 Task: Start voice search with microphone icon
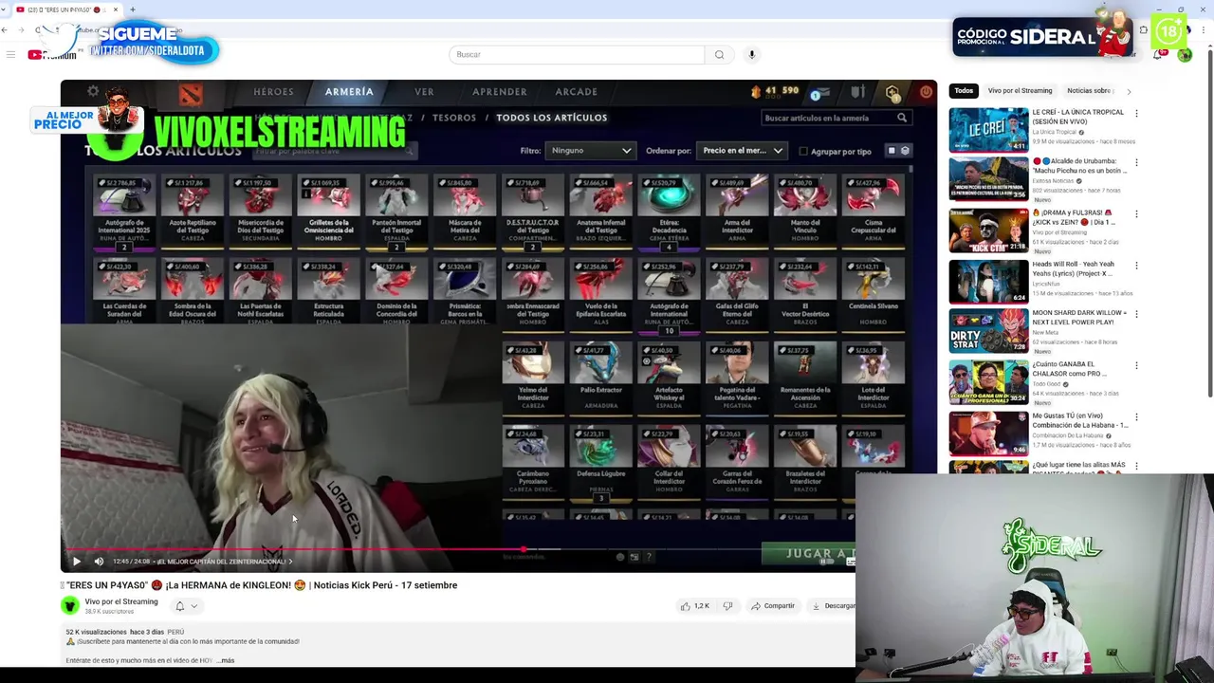pos(751,54)
